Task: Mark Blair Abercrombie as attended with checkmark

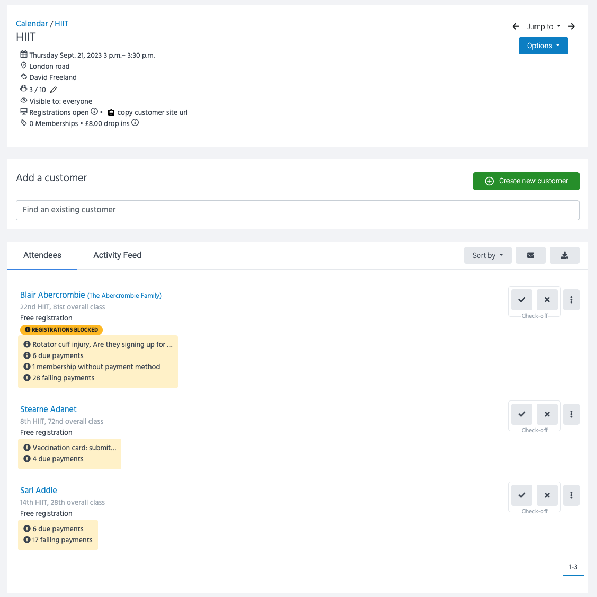Action: (522, 300)
